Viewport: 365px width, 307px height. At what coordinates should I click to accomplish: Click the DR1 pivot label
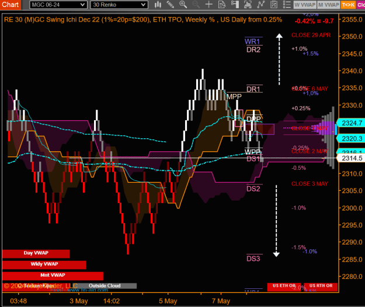coord(253,89)
